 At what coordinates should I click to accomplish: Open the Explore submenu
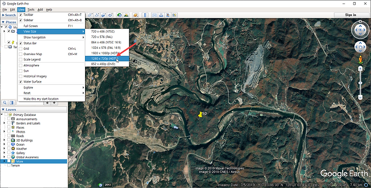[x=51, y=87]
